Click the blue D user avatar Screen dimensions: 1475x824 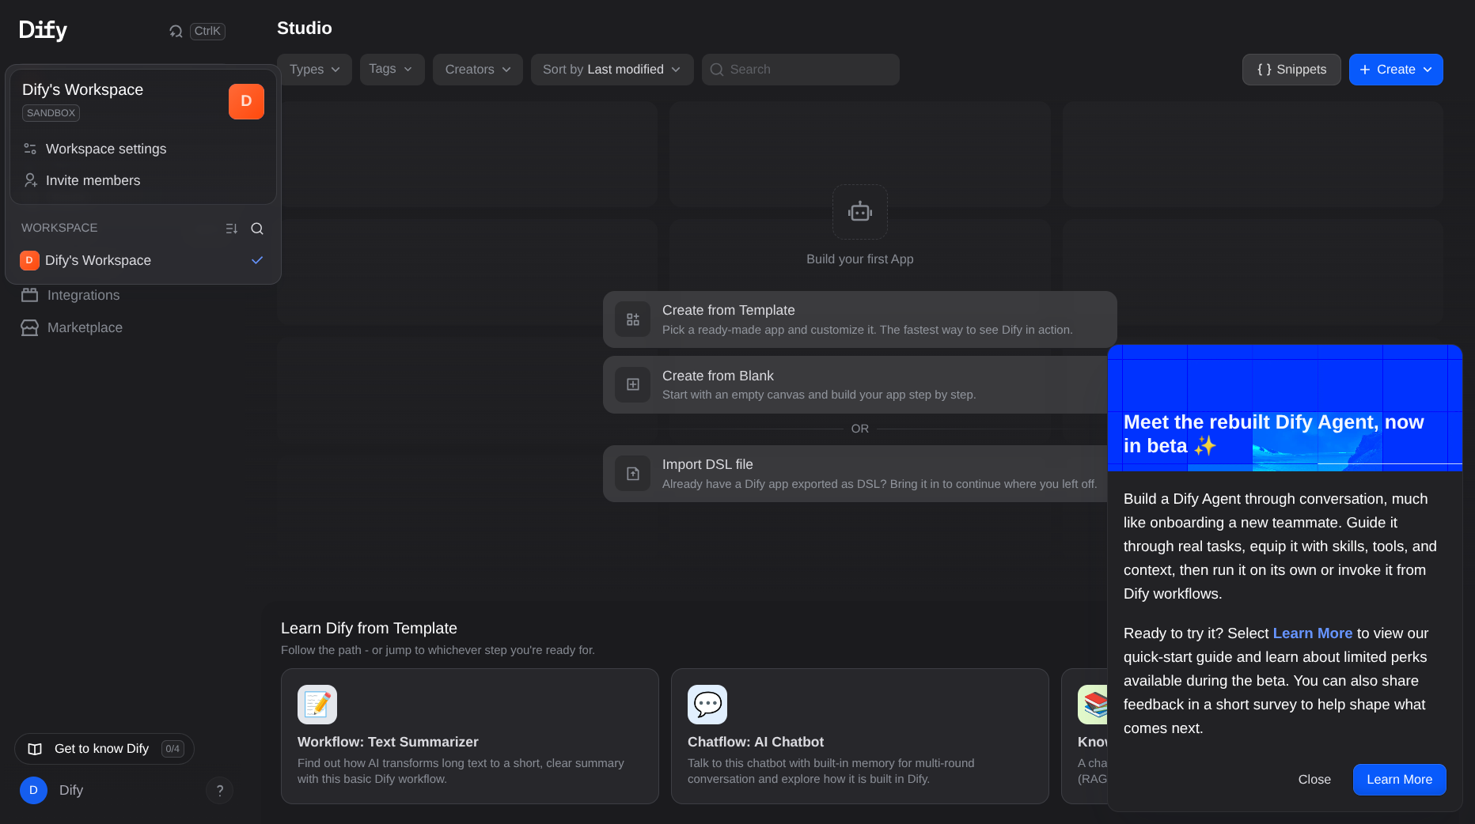click(x=33, y=790)
